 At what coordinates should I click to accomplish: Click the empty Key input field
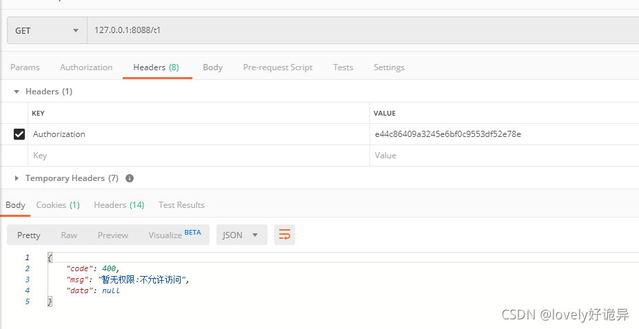(x=199, y=156)
